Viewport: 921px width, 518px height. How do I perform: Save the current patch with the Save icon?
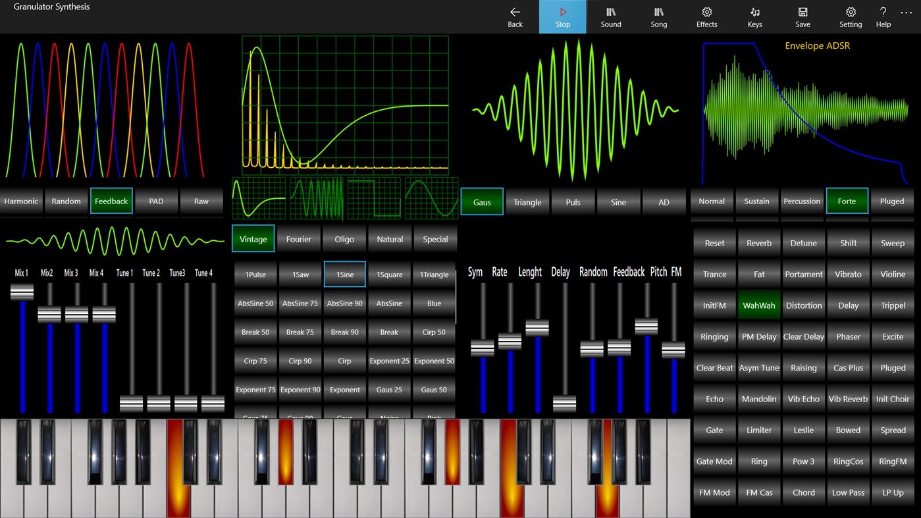coord(803,16)
